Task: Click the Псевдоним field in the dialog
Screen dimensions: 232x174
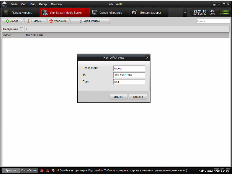Action: (129, 68)
